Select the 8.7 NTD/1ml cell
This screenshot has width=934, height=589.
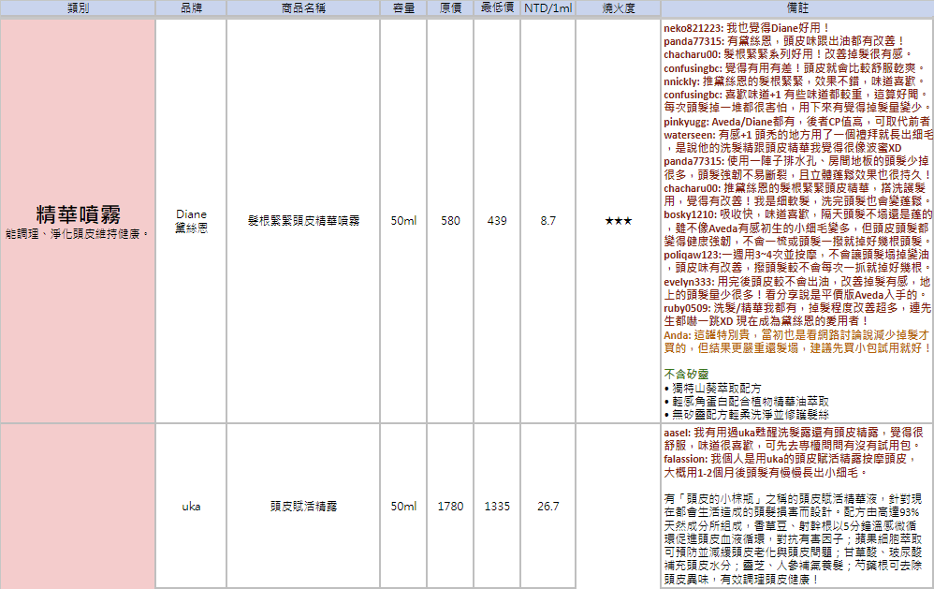[548, 221]
